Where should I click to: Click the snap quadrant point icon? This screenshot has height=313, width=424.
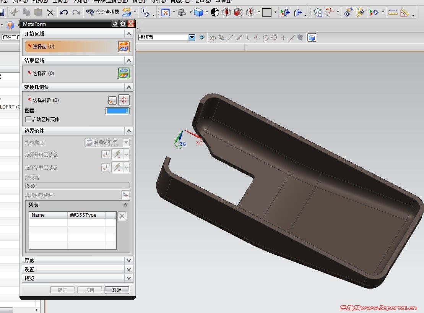[274, 37]
